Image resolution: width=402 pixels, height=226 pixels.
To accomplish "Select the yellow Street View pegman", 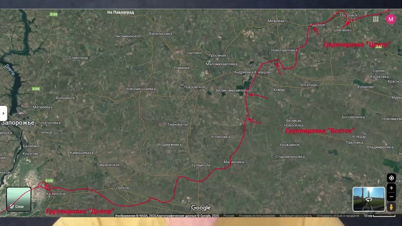I will (391, 207).
